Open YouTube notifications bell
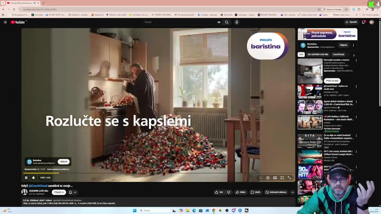The height and width of the screenshot is (214, 381). (x=363, y=22)
